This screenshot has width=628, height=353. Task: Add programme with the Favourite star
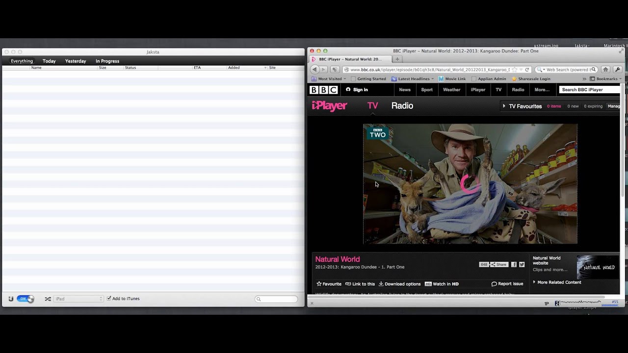pyautogui.click(x=329, y=284)
